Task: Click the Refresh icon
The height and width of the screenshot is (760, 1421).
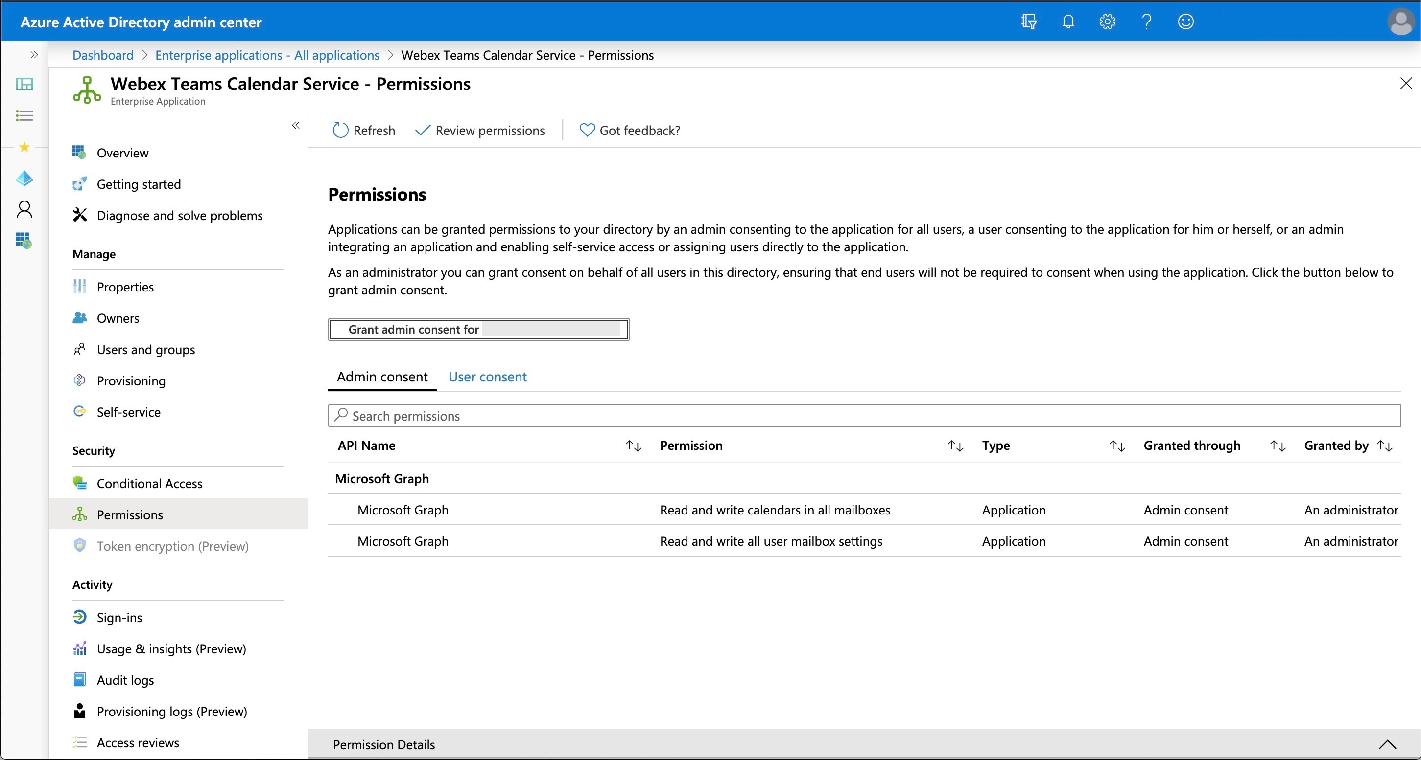Action: pos(340,130)
